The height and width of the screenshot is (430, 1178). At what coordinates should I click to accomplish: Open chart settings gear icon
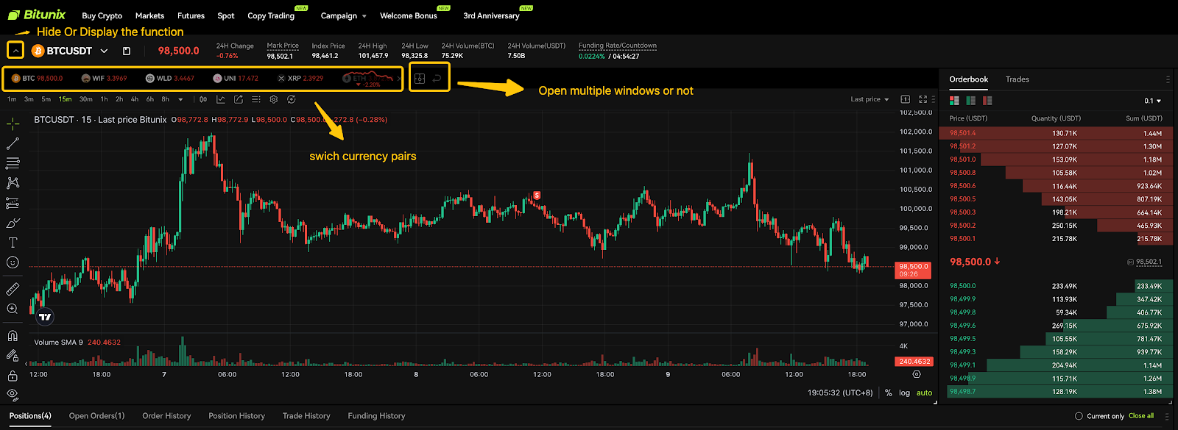274,99
